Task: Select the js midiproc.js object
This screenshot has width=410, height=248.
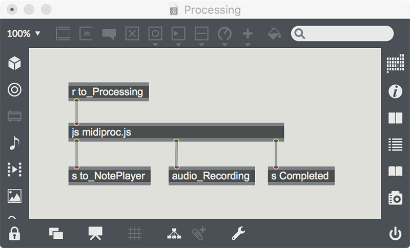Action: pos(176,132)
